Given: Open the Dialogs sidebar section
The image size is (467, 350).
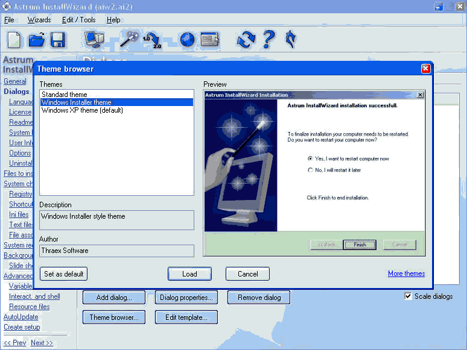Looking at the screenshot, I should click(16, 92).
